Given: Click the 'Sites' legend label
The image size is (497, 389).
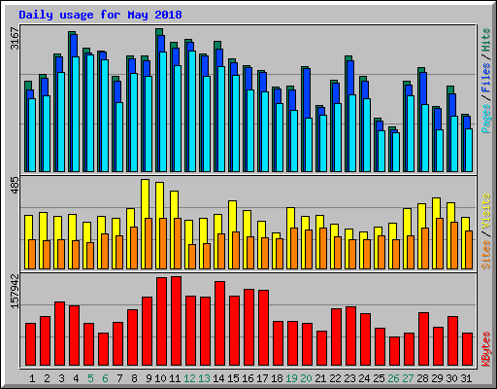Looking at the screenshot, I should (x=485, y=255).
